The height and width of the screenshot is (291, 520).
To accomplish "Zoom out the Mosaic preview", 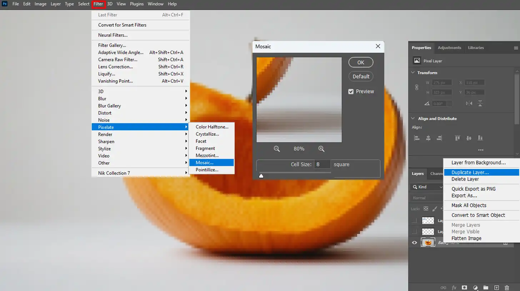I will click(x=276, y=149).
